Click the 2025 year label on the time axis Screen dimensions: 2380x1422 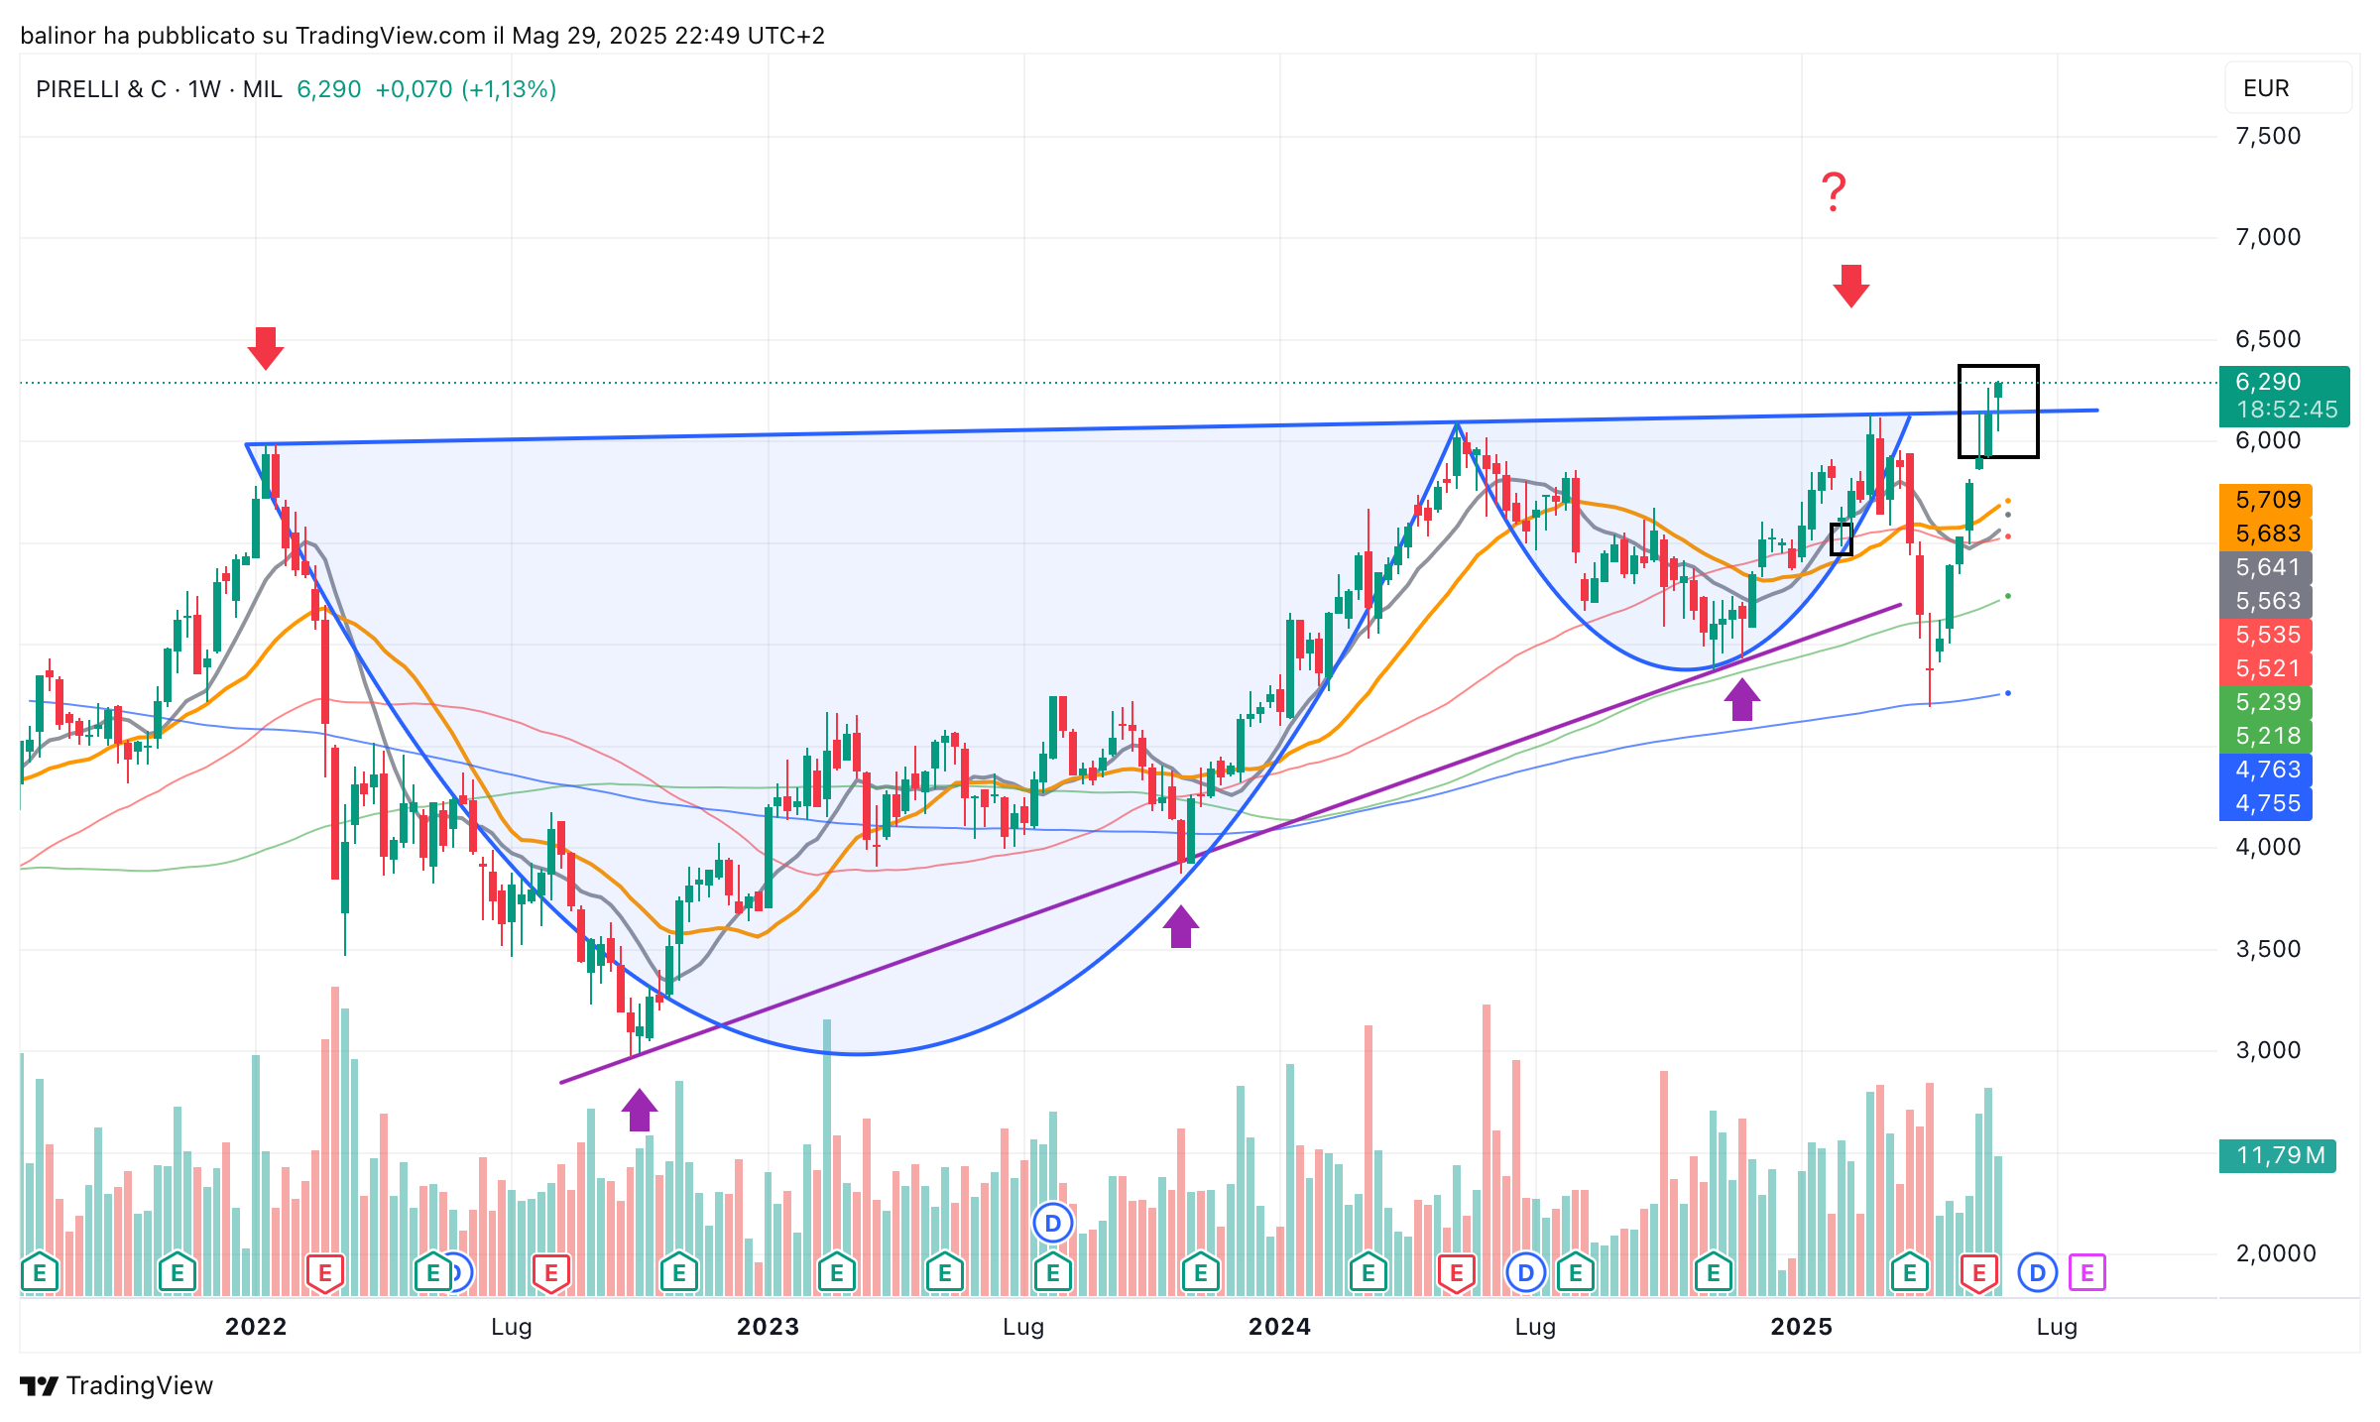[1802, 1327]
